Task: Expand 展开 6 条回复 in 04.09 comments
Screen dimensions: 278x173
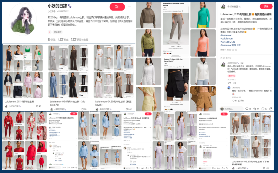Action: (x=133, y=164)
